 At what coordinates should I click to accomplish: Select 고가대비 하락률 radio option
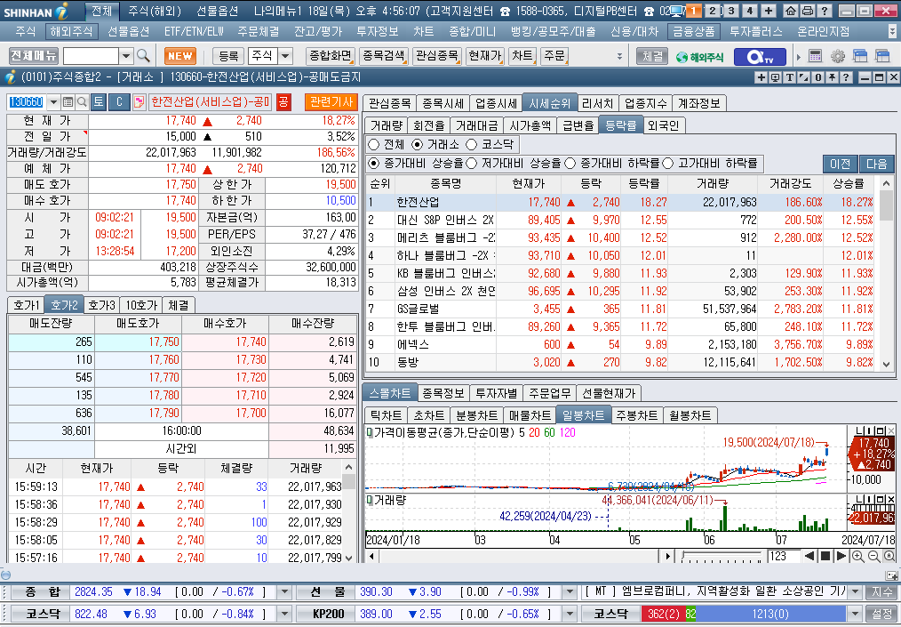[x=667, y=164]
